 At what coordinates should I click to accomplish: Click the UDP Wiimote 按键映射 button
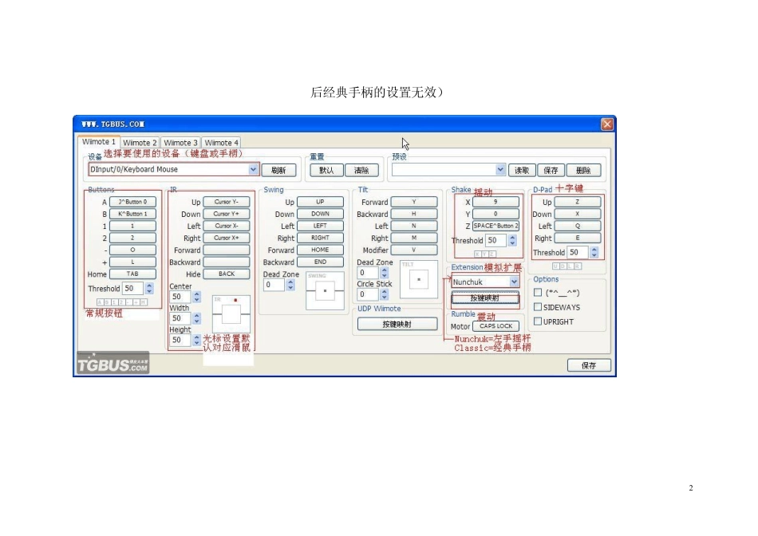click(397, 324)
